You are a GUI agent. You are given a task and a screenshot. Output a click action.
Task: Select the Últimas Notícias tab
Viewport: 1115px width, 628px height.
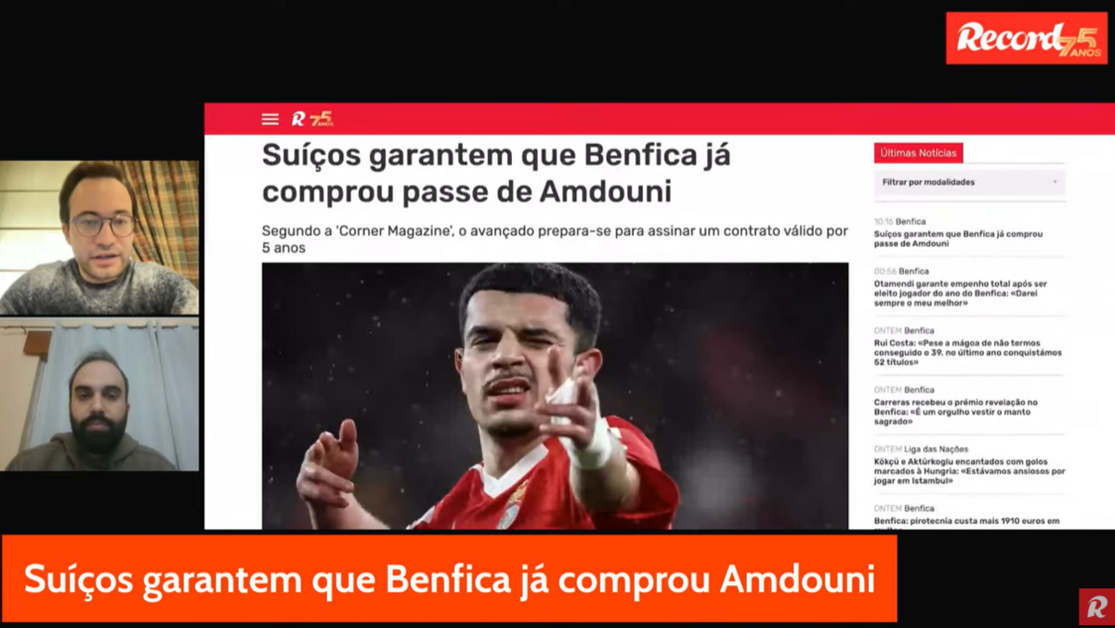[918, 153]
